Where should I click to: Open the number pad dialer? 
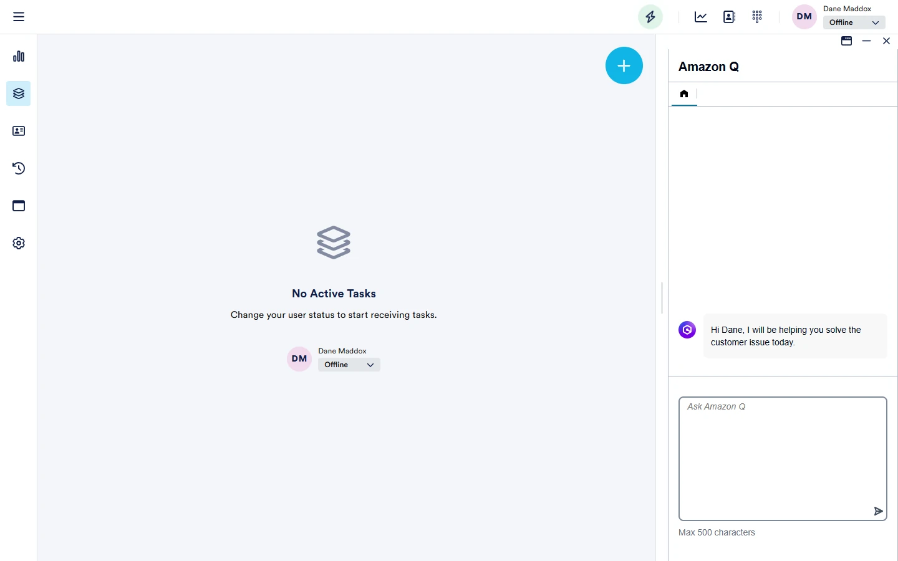[758, 17]
